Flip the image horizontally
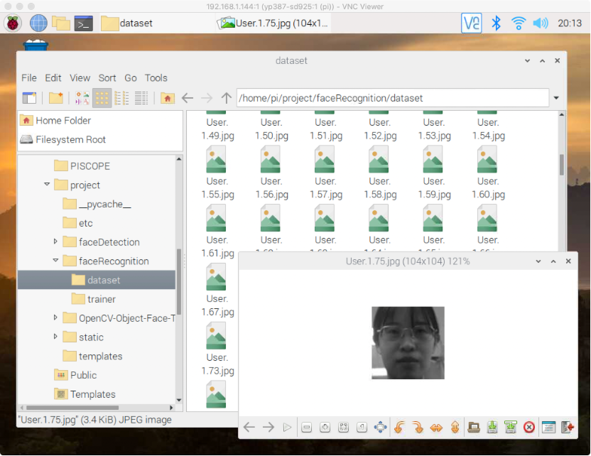 436,427
